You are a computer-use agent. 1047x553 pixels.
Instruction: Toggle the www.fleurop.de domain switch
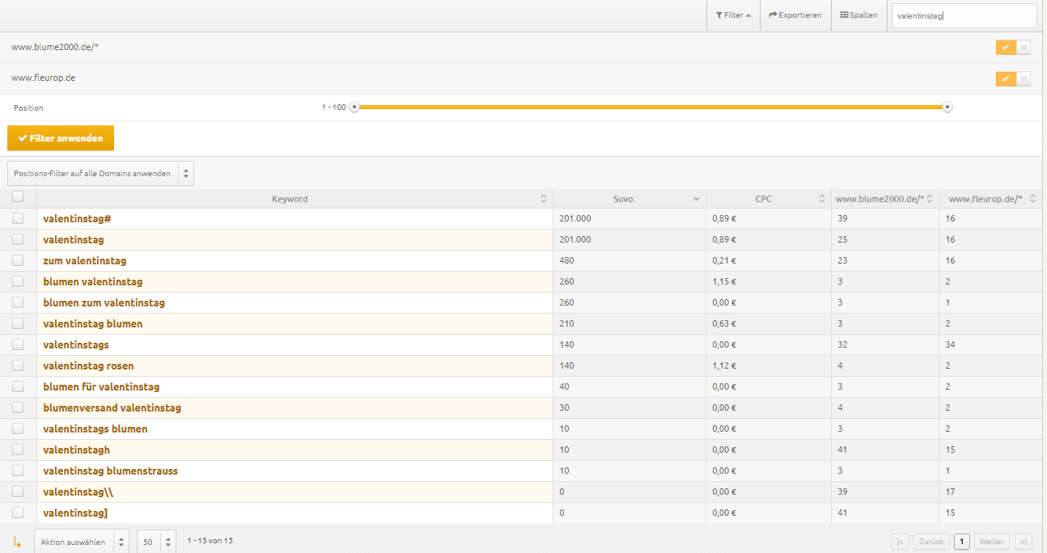point(1013,78)
